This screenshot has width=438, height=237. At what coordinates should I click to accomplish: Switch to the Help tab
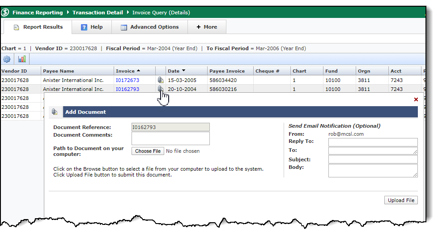pyautogui.click(x=92, y=27)
